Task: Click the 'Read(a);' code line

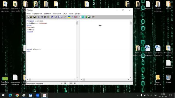Action: (x=31, y=27)
